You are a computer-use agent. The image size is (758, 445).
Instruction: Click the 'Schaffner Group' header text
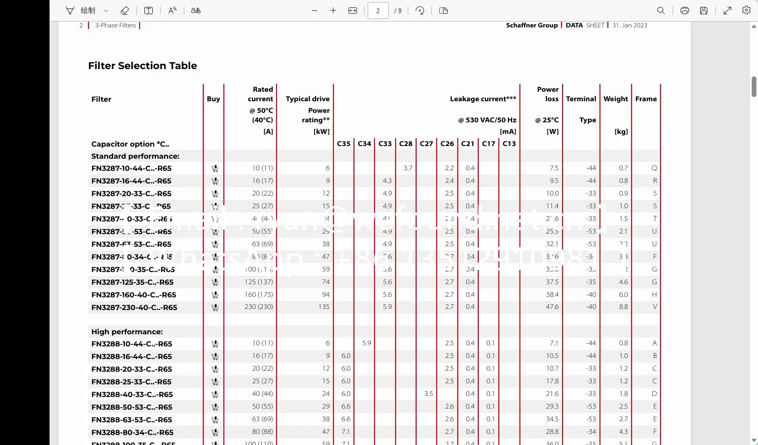532,25
